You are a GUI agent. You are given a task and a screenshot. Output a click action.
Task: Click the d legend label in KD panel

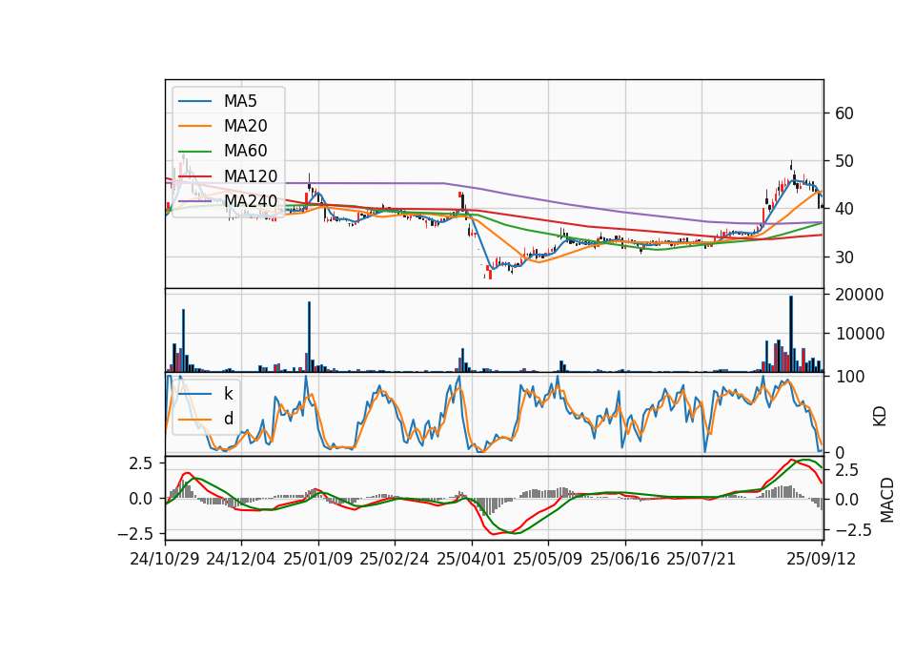coord(228,419)
